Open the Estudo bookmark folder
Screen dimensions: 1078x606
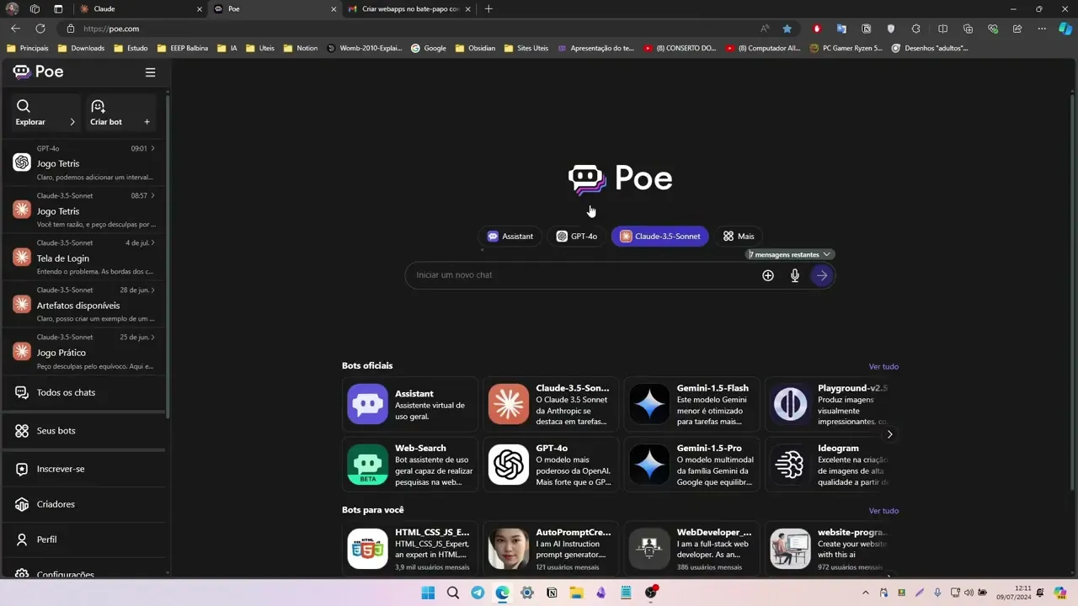131,48
